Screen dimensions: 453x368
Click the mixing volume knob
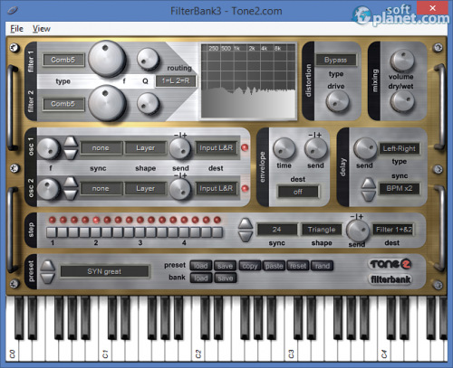pyautogui.click(x=402, y=61)
